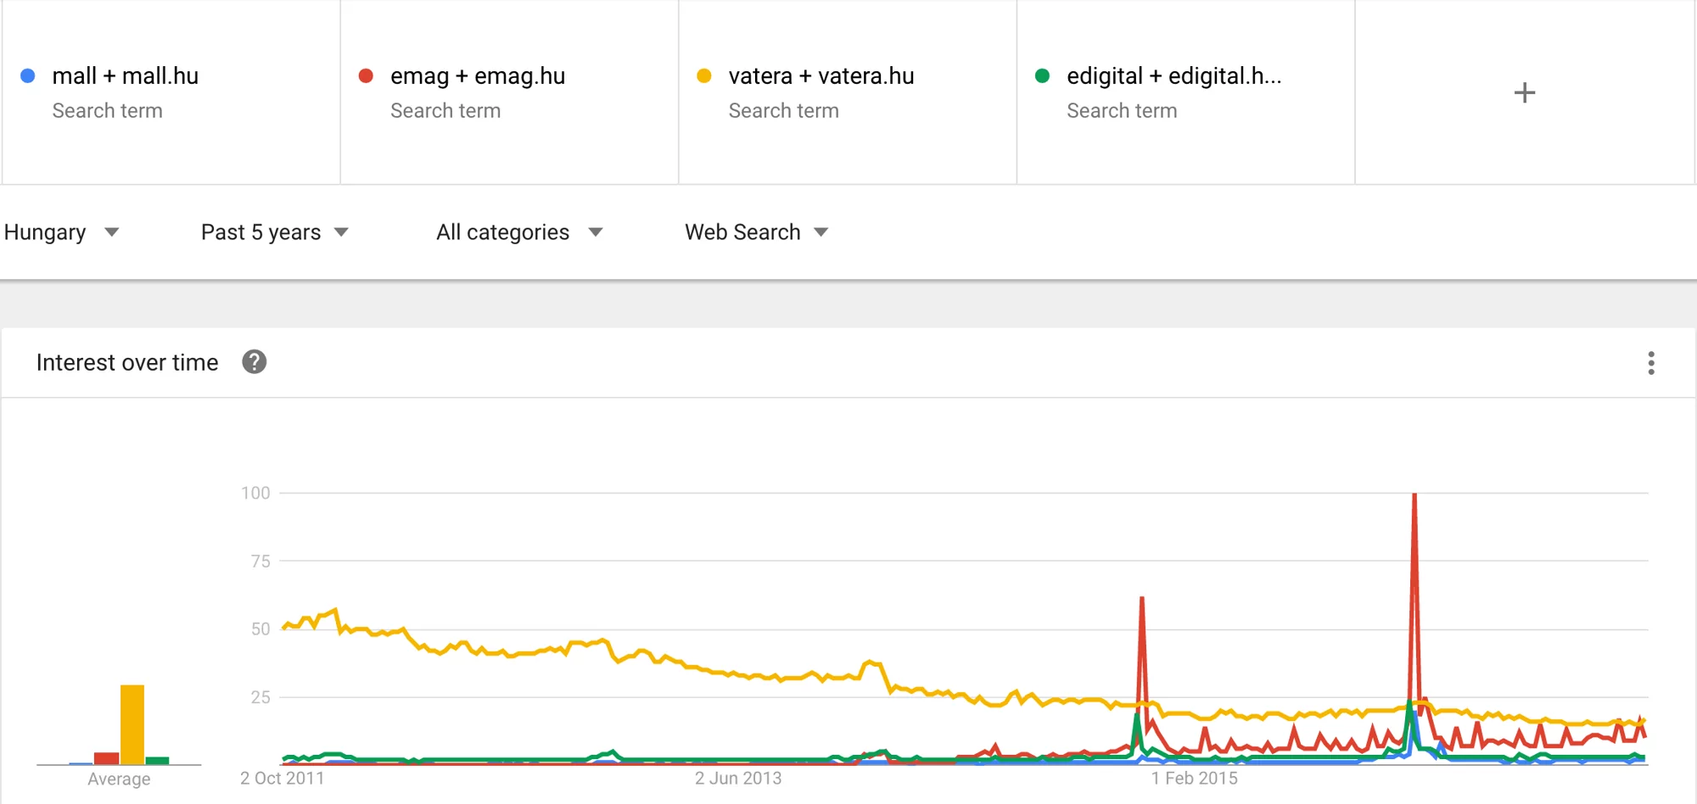Click the 1 Feb 2015 axis label
1697x804 pixels.
coord(1194,778)
